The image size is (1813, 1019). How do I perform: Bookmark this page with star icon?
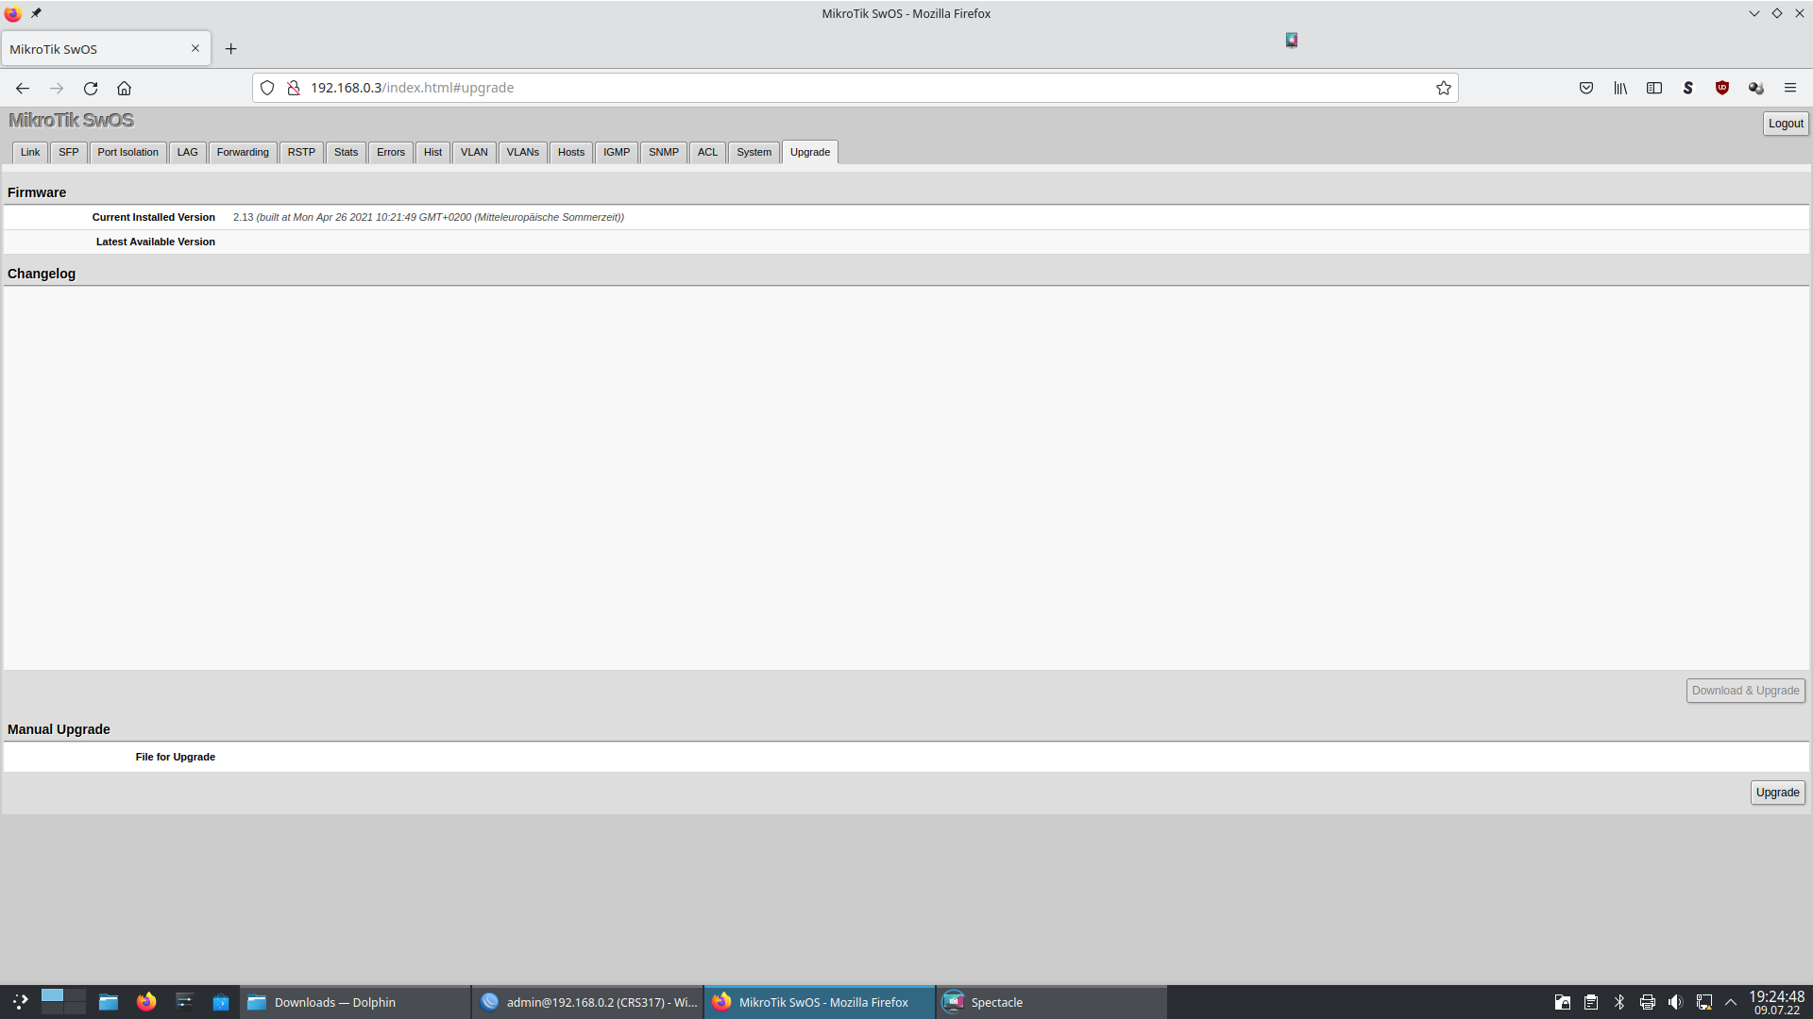[x=1443, y=88]
